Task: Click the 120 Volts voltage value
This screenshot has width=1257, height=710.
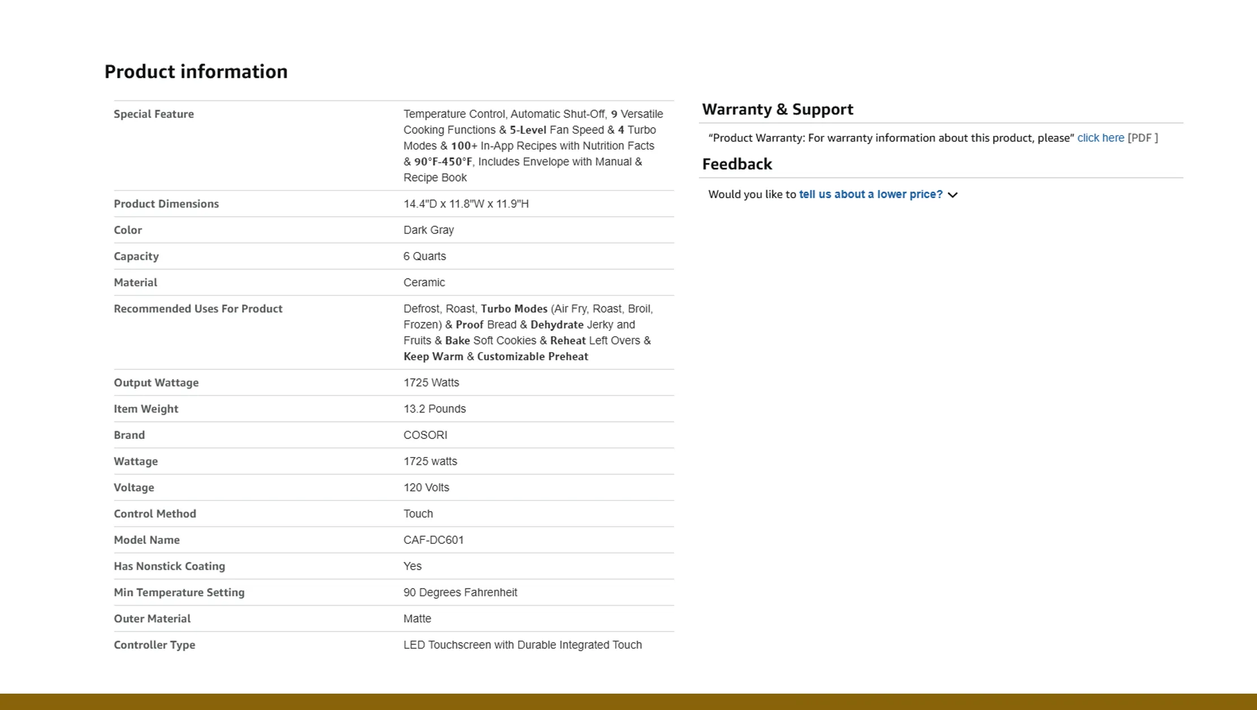Action: point(426,487)
